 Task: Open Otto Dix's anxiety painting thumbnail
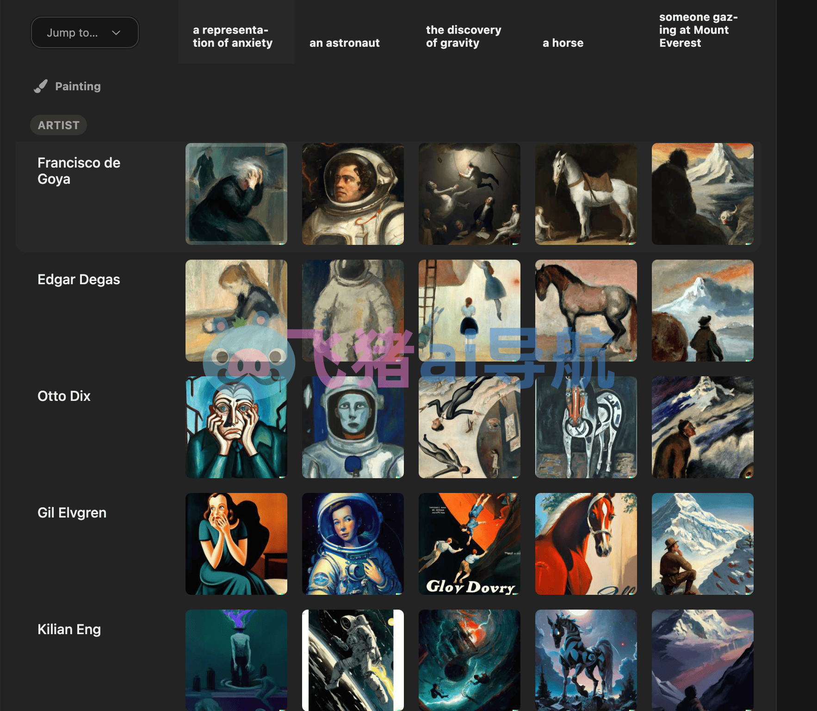click(236, 427)
